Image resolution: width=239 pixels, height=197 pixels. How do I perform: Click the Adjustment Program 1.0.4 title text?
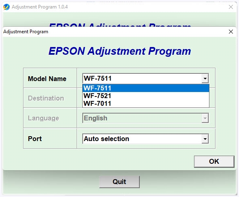[40, 7]
